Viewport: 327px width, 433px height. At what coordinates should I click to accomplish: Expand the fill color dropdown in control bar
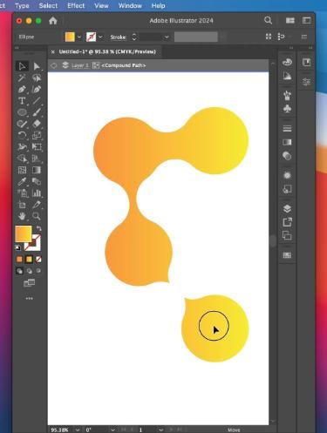(79, 37)
